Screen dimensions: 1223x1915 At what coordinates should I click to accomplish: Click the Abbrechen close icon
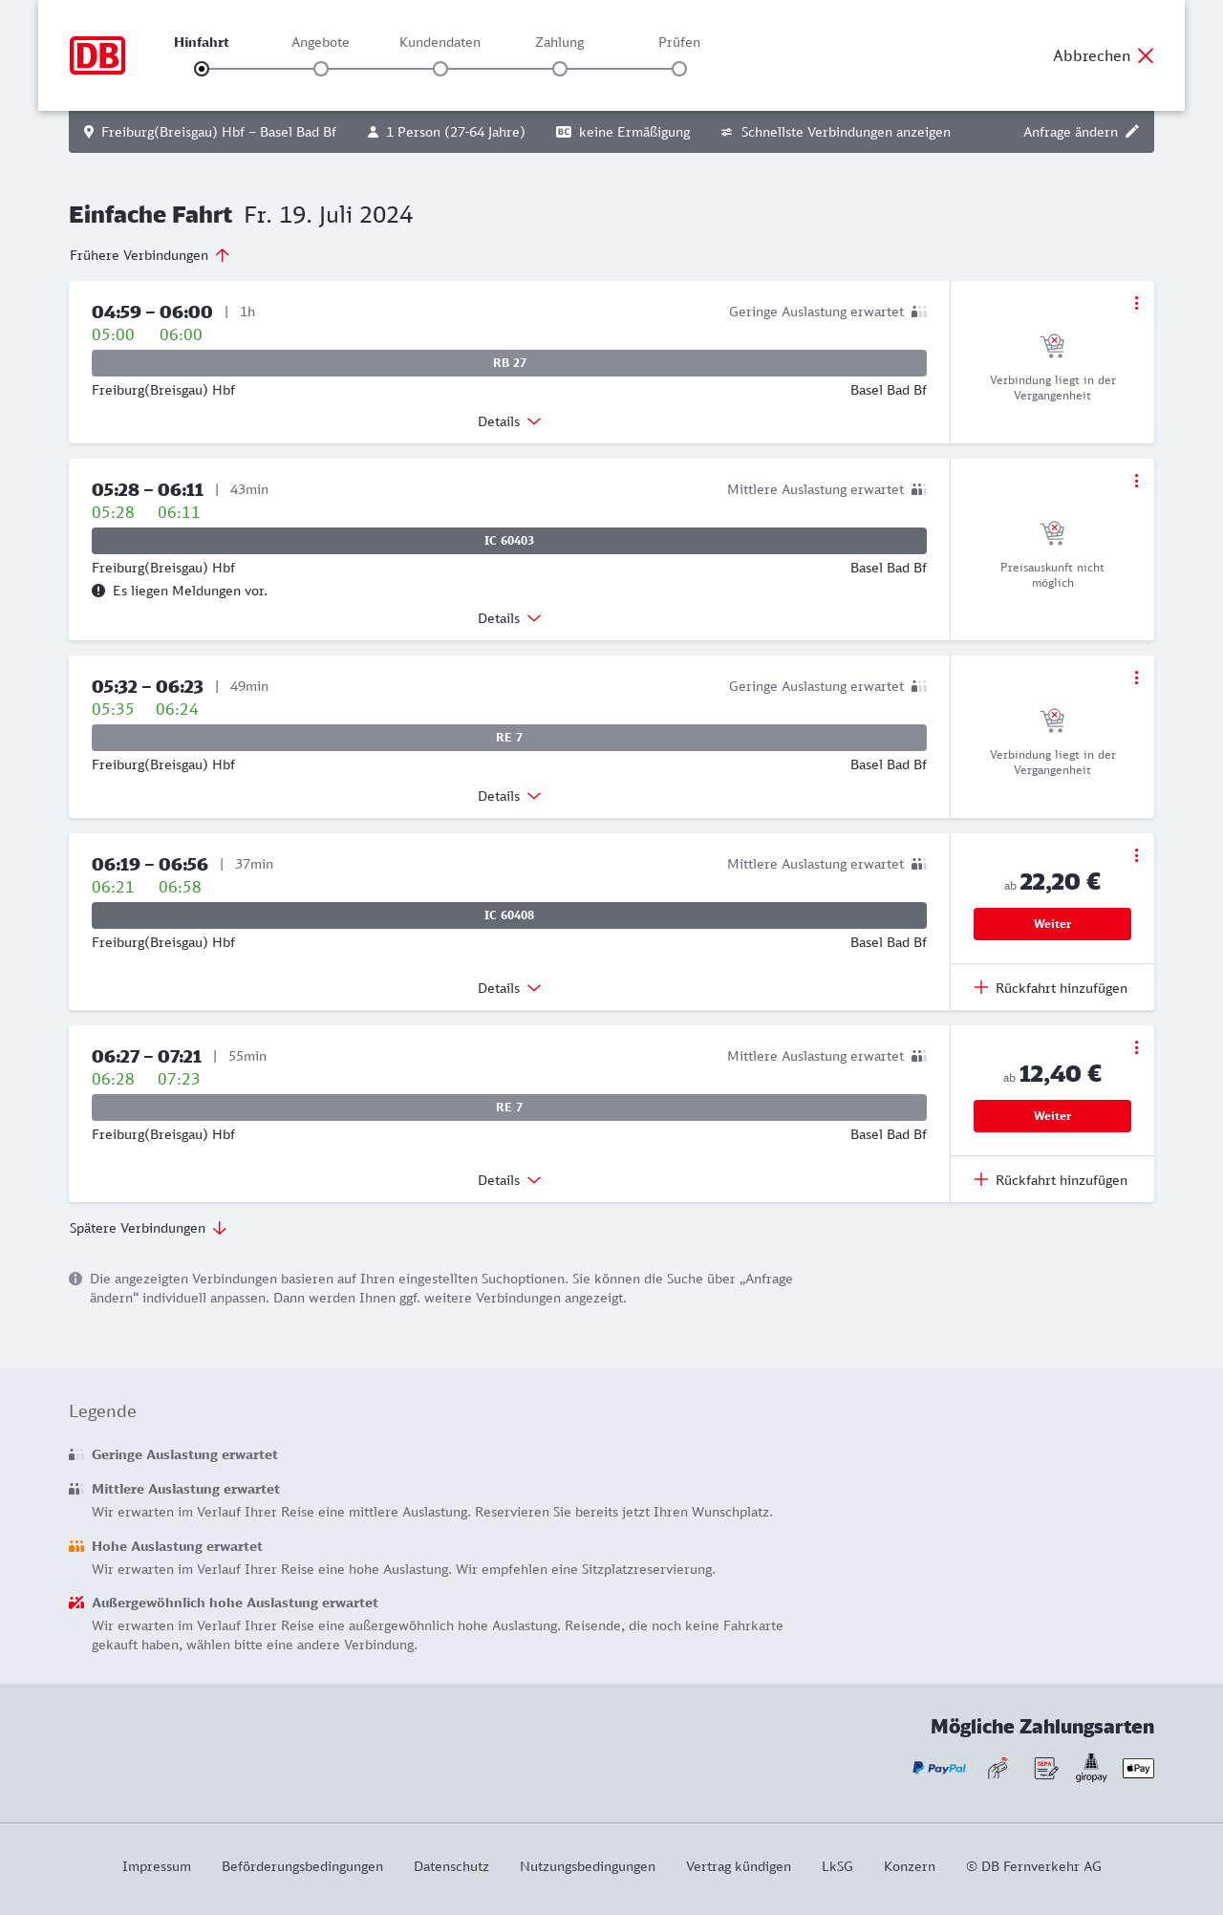1146,55
